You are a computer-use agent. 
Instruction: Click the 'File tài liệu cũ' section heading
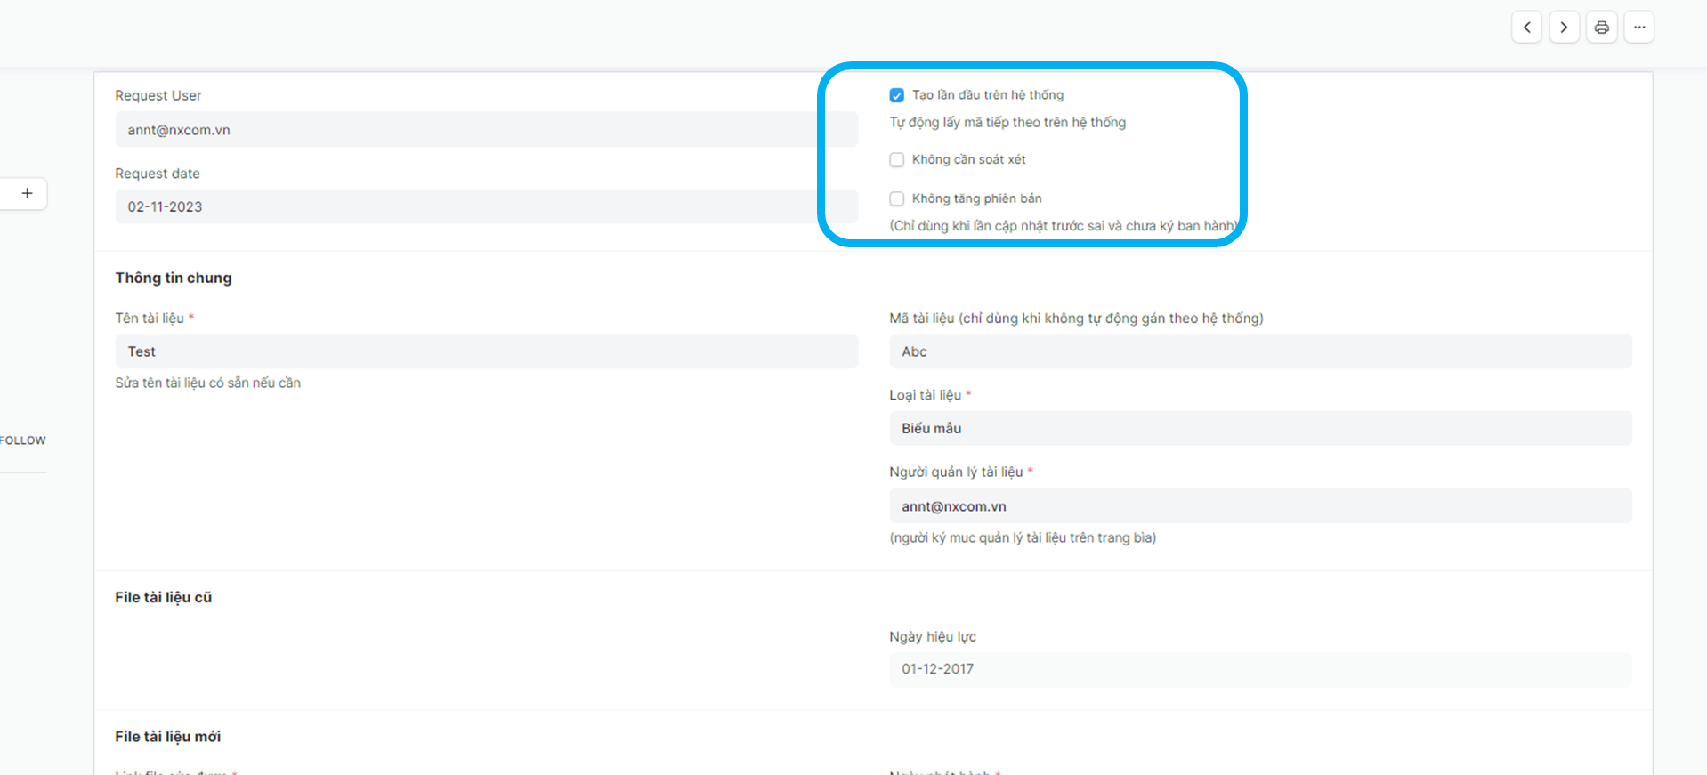pos(164,597)
